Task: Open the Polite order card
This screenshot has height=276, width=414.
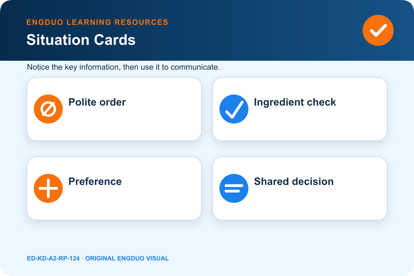Action: (114, 109)
